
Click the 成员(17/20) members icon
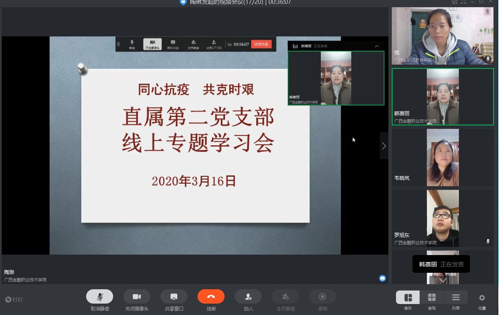[214, 44]
